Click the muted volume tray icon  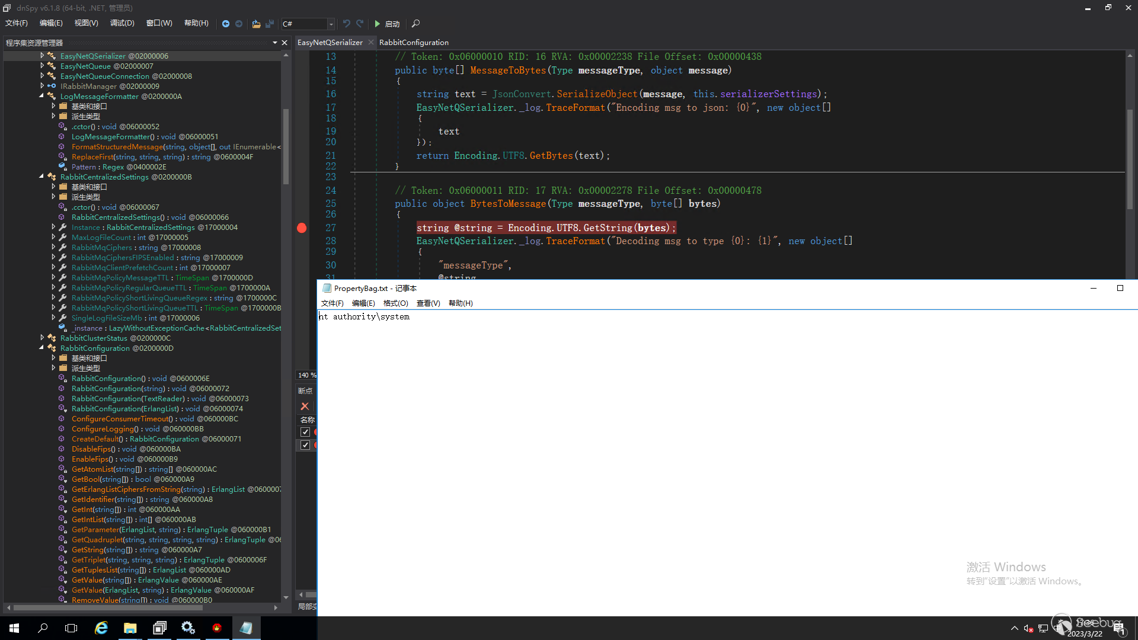click(x=1028, y=628)
